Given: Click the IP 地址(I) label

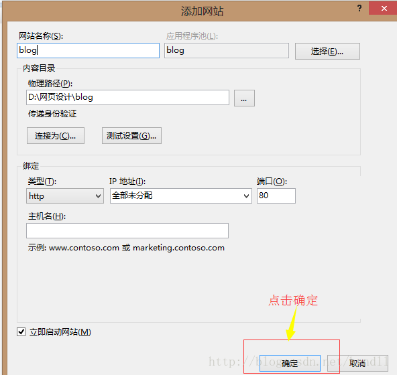Looking at the screenshot, I should point(127,181).
